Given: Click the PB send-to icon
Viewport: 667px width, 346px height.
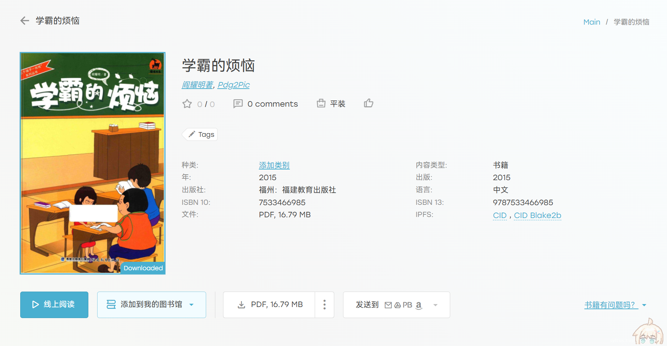Looking at the screenshot, I should click(406, 305).
